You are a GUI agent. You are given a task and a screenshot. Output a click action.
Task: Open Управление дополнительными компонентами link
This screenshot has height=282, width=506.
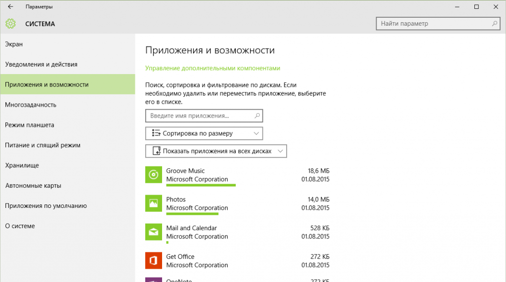pyautogui.click(x=212, y=68)
